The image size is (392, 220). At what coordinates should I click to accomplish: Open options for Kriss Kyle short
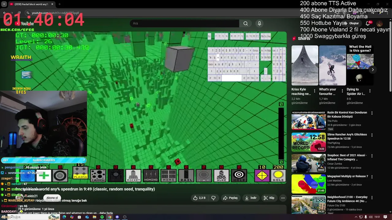[315, 91]
